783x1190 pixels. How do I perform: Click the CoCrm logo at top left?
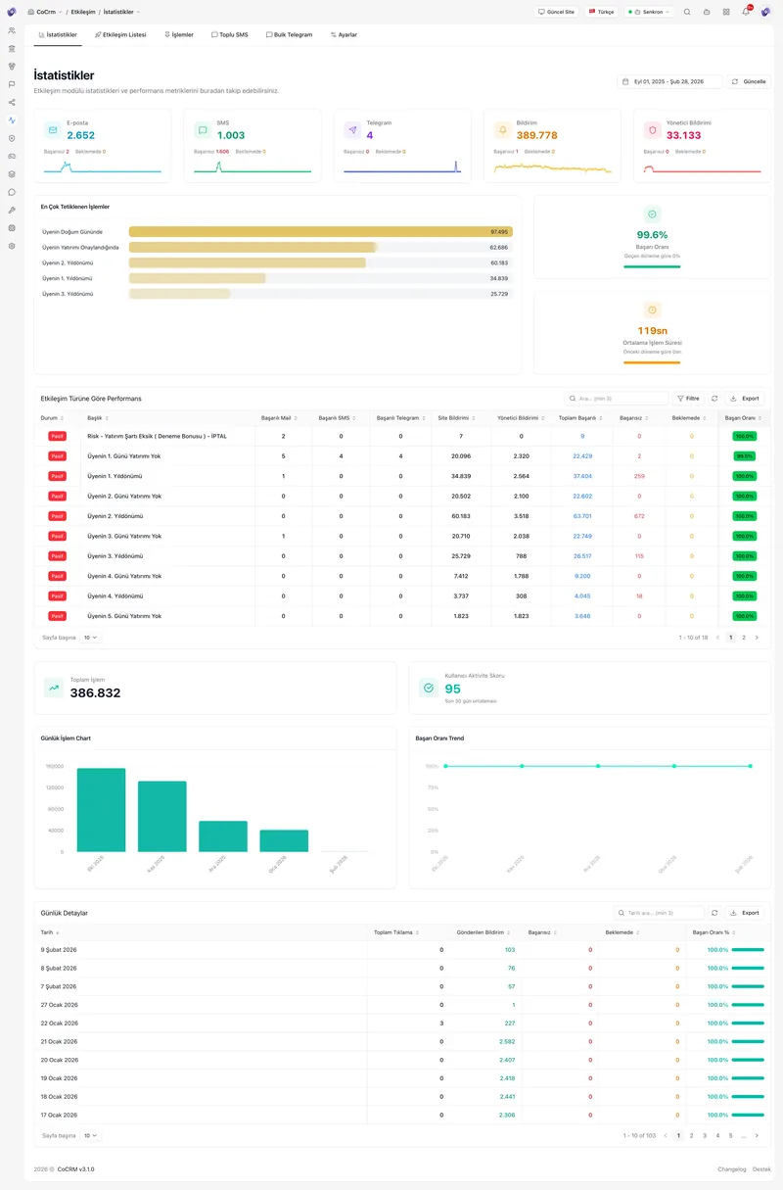point(12,12)
